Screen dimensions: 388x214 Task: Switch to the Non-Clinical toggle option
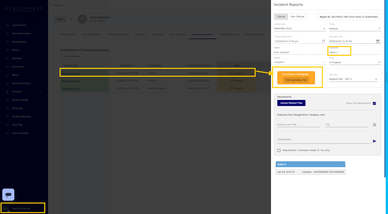tap(297, 17)
